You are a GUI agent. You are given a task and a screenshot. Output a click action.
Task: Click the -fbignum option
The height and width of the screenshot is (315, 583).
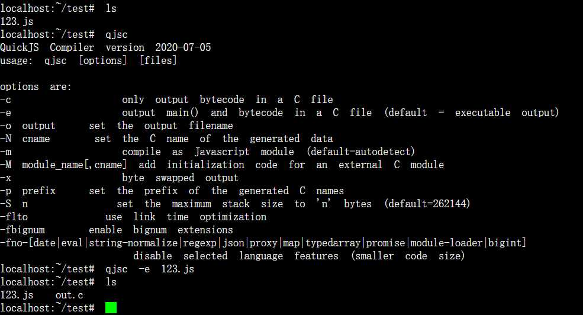[x=22, y=230]
